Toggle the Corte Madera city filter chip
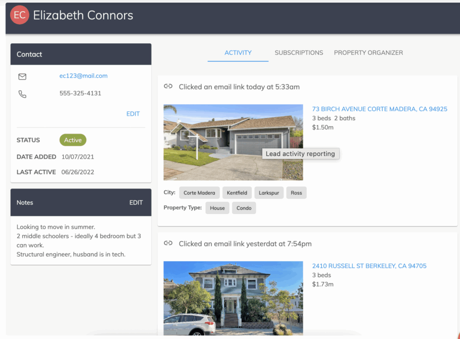 pos(199,193)
